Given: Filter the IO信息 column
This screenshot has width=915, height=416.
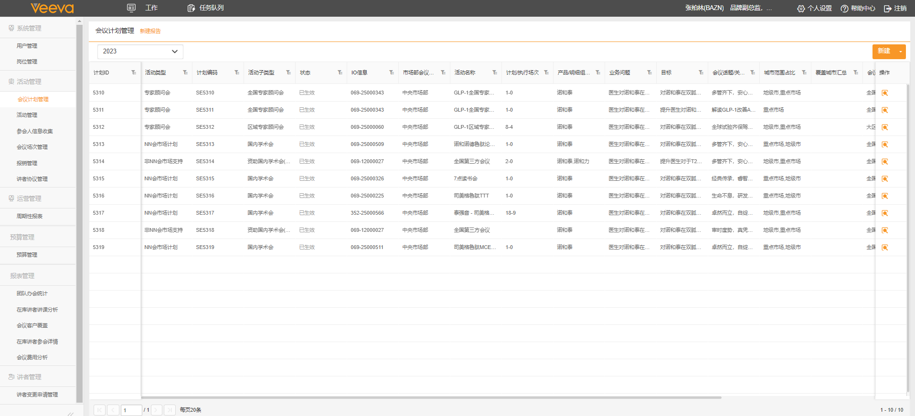Looking at the screenshot, I should [x=392, y=73].
